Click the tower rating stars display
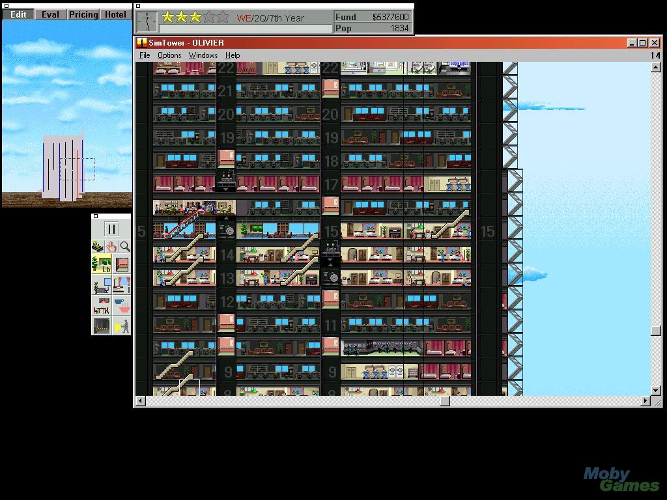Image resolution: width=667 pixels, height=500 pixels. point(195,17)
